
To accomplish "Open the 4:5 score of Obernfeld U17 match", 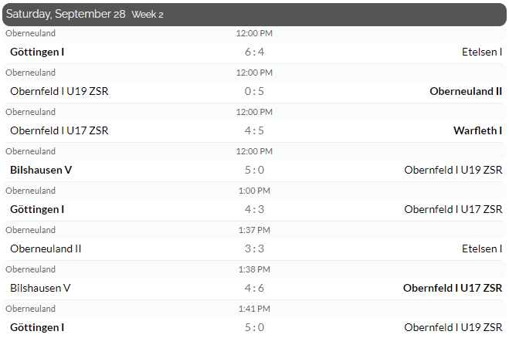I will coord(254,130).
